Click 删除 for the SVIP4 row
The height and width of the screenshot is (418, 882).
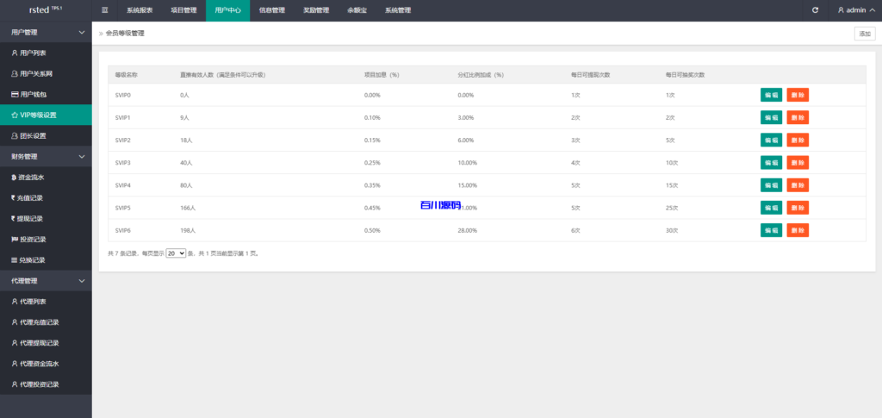click(x=798, y=185)
